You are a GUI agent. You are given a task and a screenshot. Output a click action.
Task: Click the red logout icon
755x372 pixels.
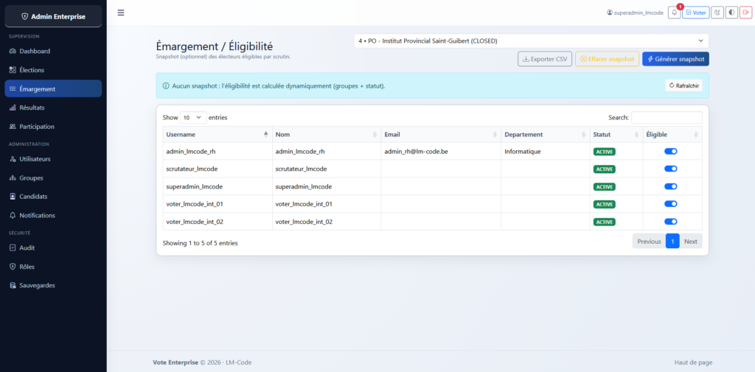tap(747, 13)
